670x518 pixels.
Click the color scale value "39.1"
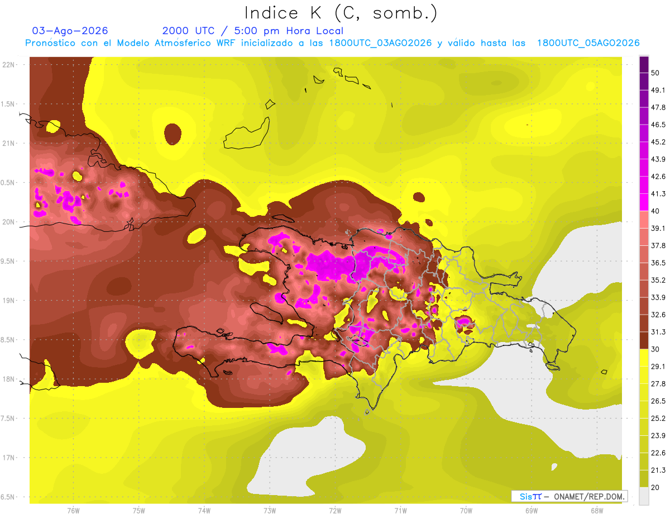pos(658,228)
